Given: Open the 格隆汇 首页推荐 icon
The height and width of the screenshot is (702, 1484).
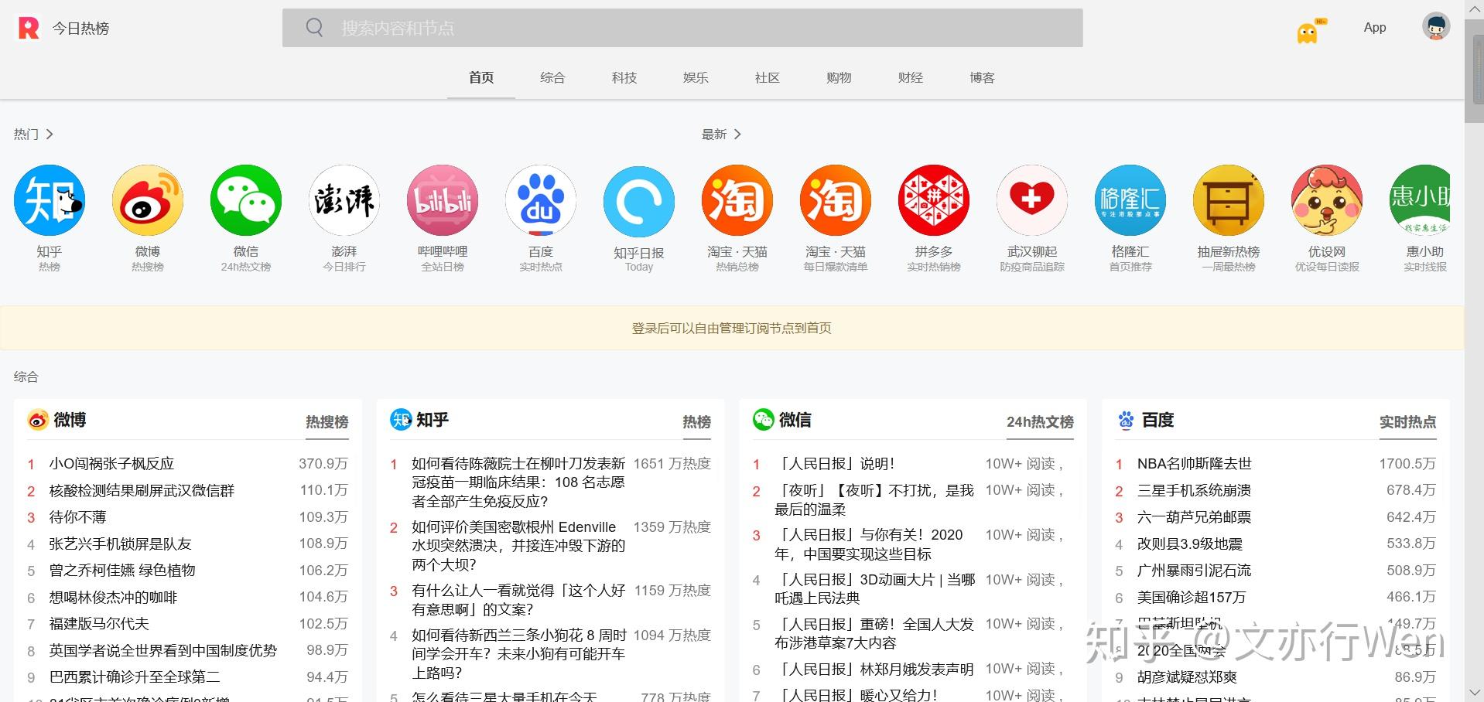Looking at the screenshot, I should [x=1130, y=200].
